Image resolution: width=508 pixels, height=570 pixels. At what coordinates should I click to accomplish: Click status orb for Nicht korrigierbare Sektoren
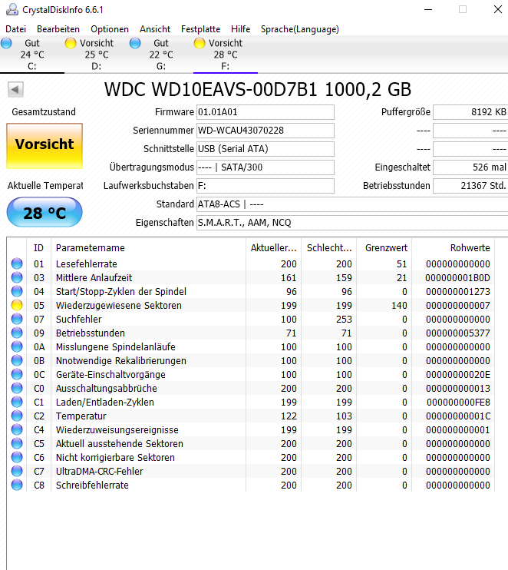point(17,457)
